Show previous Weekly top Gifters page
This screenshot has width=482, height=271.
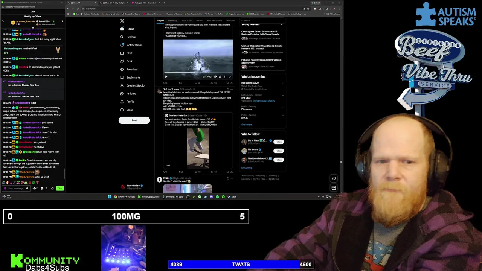[3, 21]
